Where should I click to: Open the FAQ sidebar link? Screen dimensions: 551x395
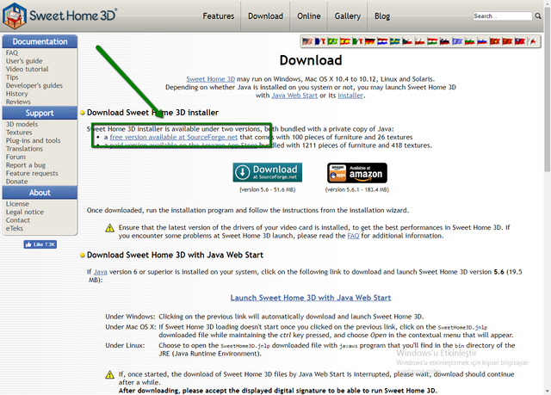point(11,52)
